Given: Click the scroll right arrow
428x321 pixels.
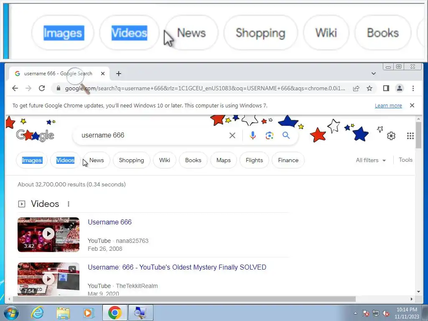Looking at the screenshot, I should point(412,299).
